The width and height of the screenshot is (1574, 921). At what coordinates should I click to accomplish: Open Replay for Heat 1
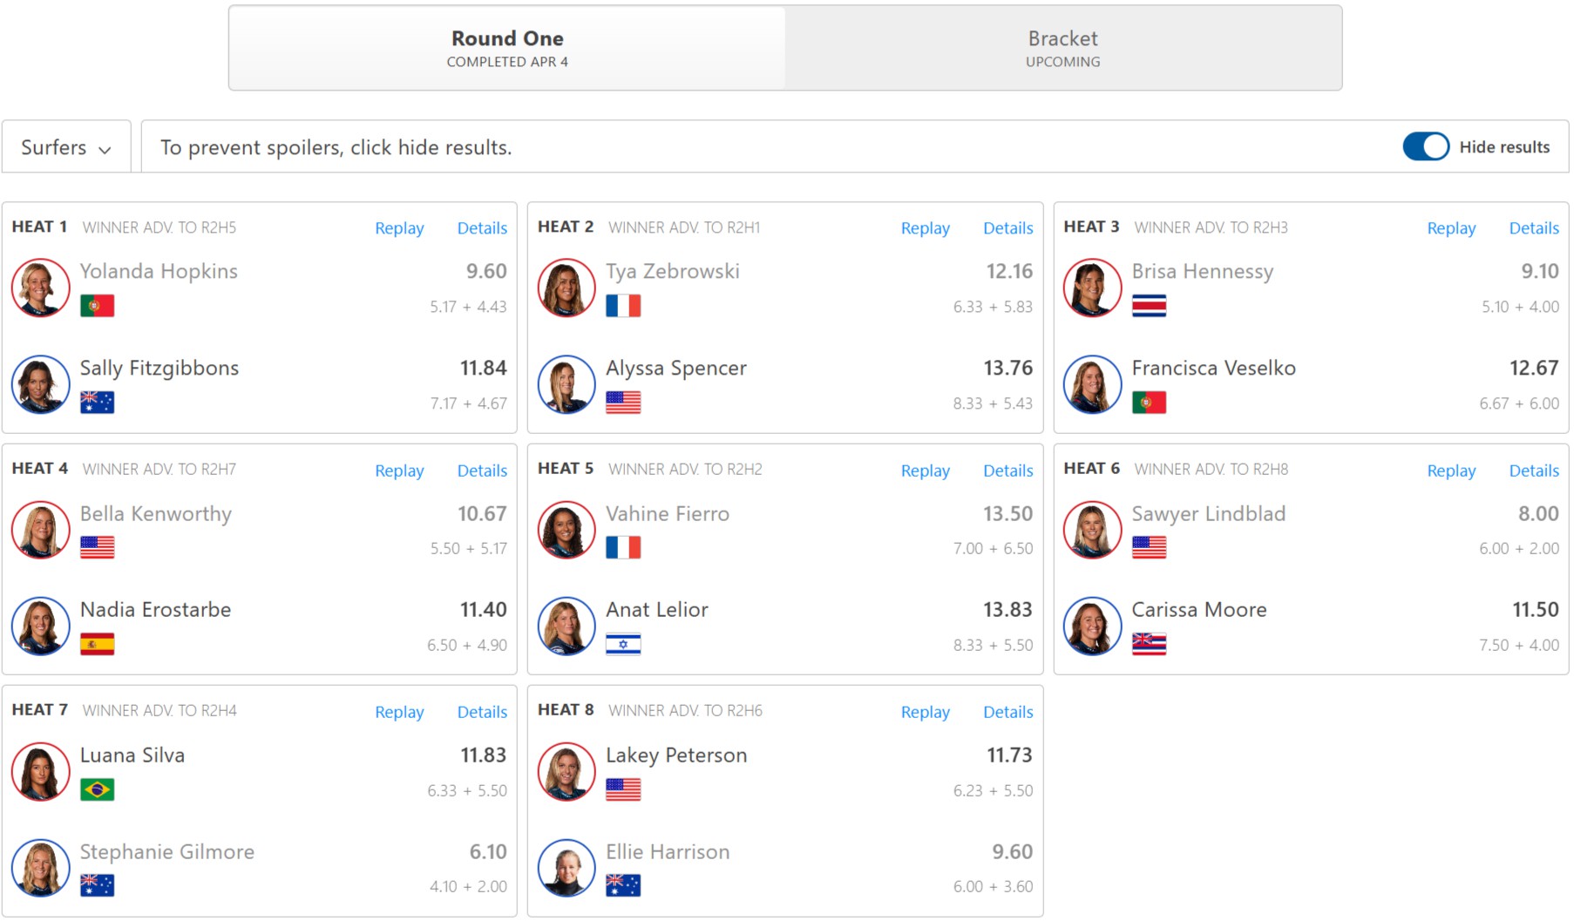point(399,228)
